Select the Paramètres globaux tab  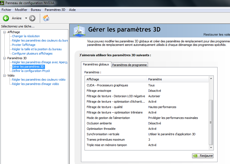pos(96,64)
